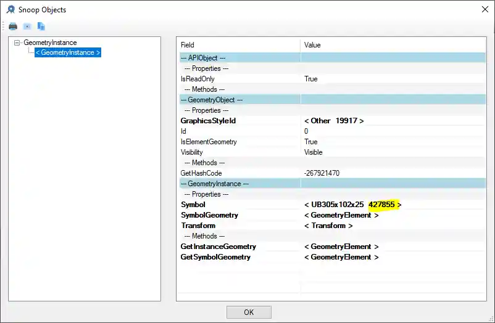Screen dimensions: 495x323
Task: Open the GraphicsStyleId property row
Action: pyautogui.click(x=208, y=121)
